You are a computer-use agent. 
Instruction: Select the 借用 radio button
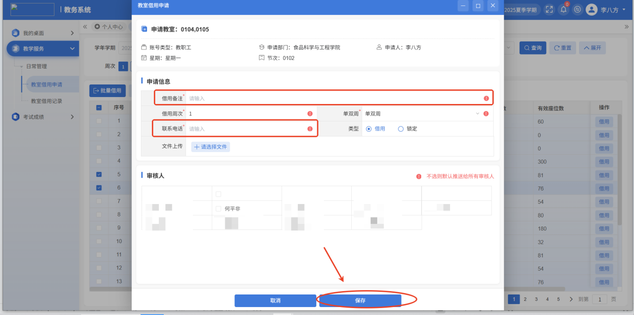coord(369,128)
